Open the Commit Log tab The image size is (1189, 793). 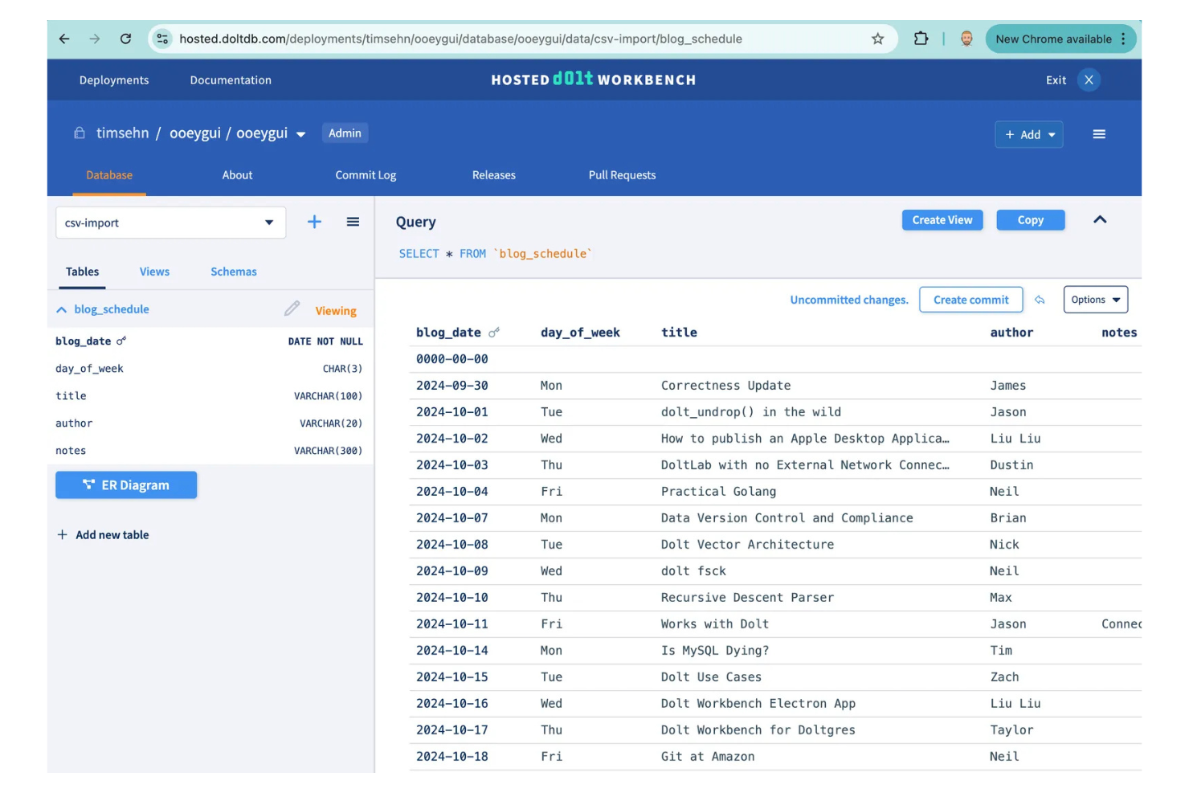pyautogui.click(x=366, y=175)
